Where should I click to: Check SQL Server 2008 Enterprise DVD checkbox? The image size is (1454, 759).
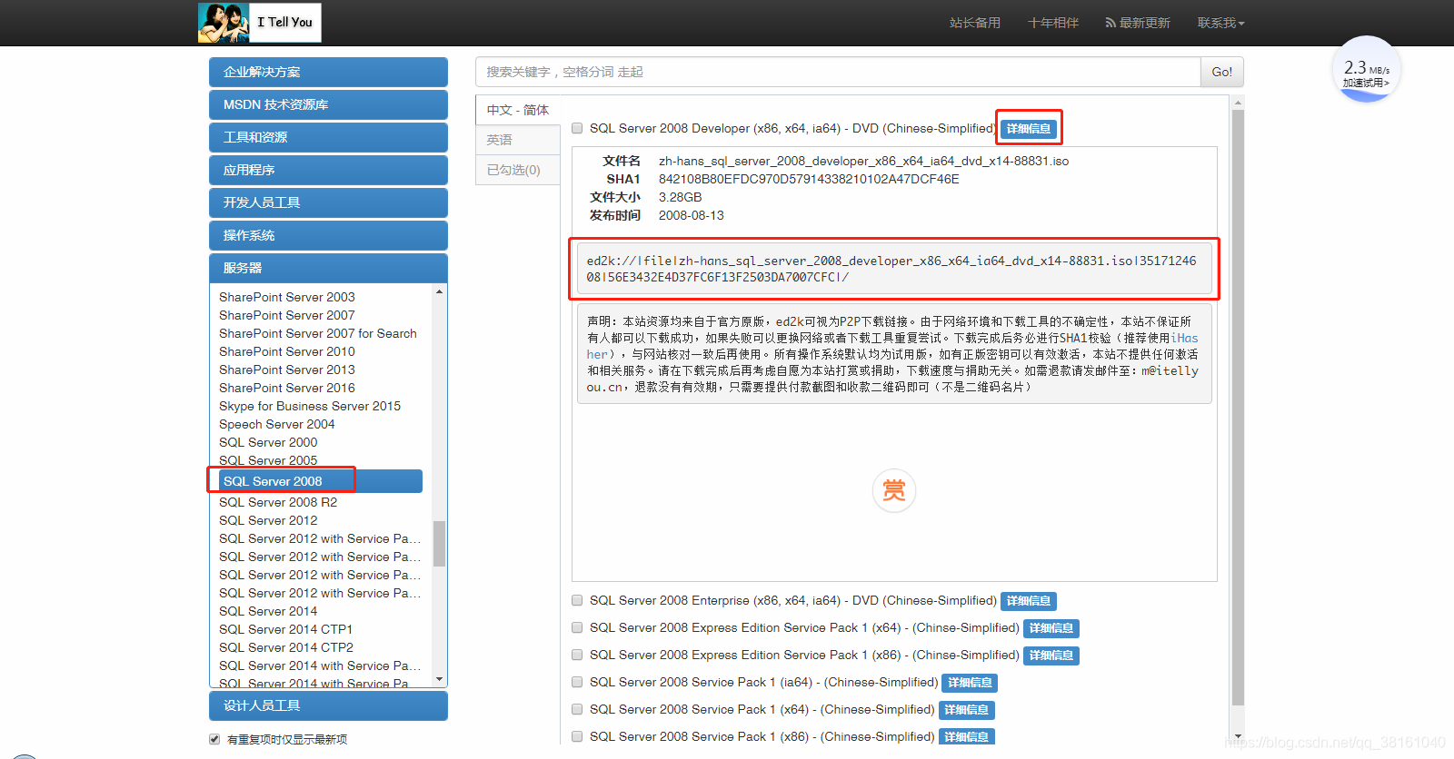pos(577,600)
